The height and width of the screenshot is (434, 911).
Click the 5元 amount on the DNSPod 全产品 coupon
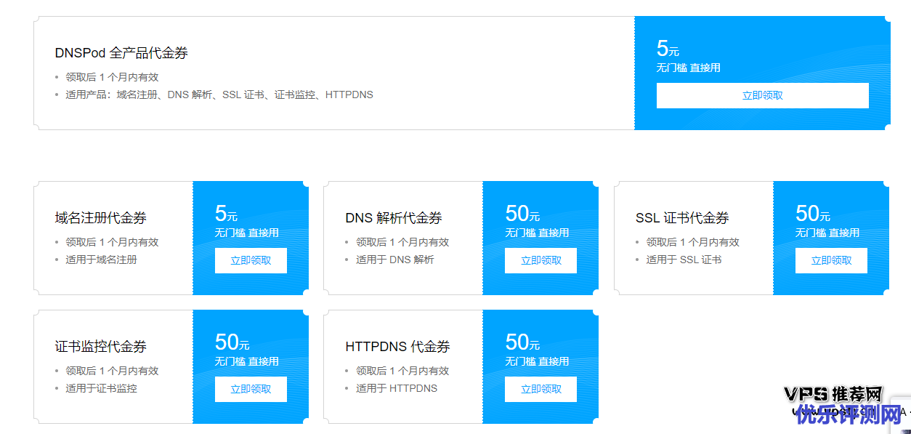pos(668,49)
